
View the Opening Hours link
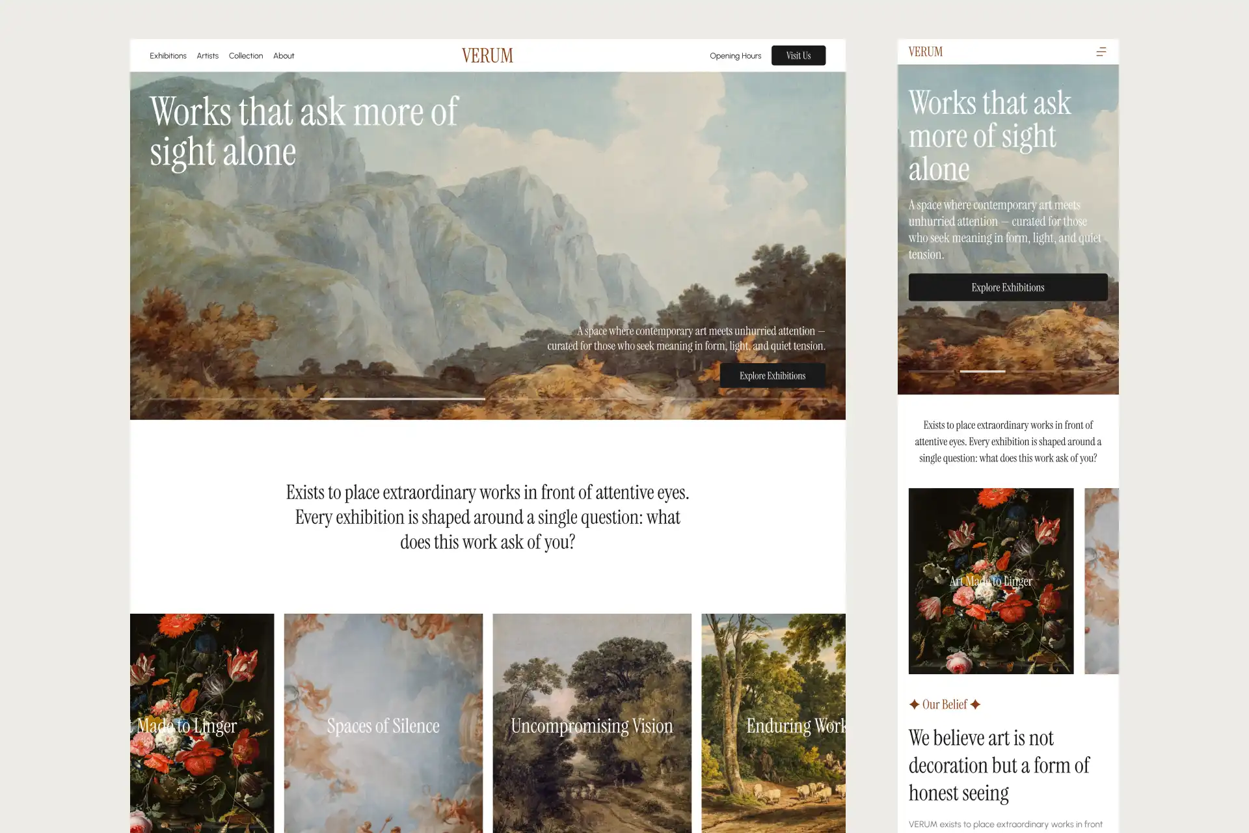735,55
